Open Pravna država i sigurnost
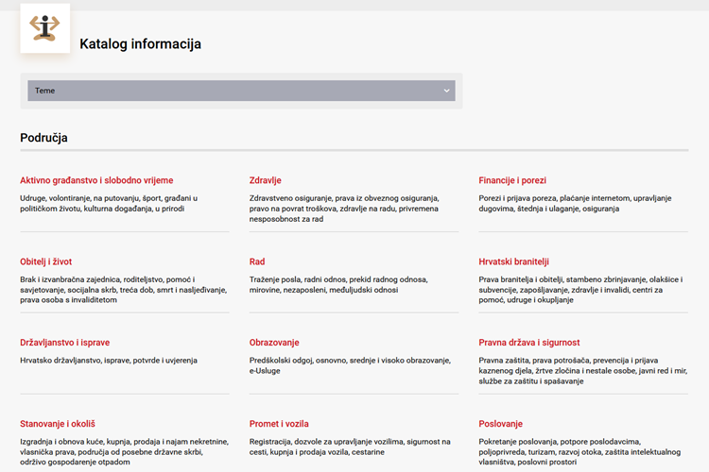 [x=529, y=343]
